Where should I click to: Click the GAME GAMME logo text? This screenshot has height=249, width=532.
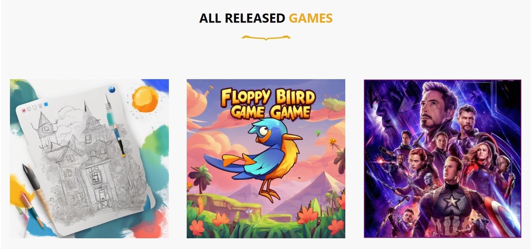270,112
